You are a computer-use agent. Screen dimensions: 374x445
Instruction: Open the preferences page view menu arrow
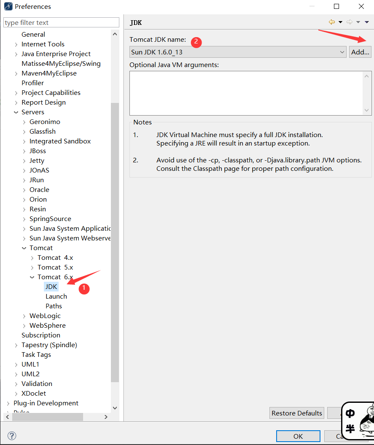[367, 22]
